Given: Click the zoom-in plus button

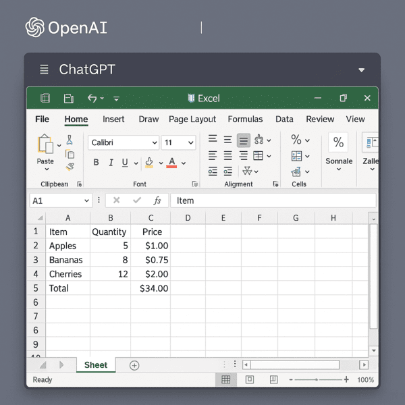Looking at the screenshot, I should pos(346,380).
